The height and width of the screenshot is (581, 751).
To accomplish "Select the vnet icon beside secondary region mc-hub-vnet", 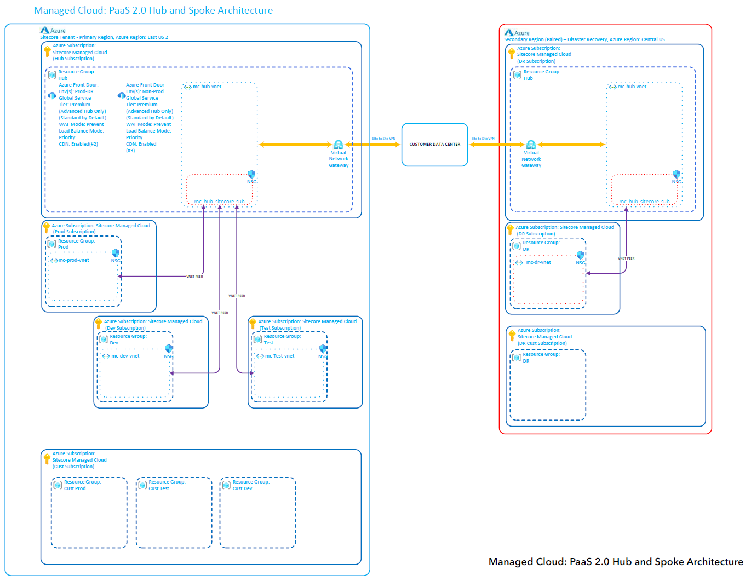I will coord(613,87).
